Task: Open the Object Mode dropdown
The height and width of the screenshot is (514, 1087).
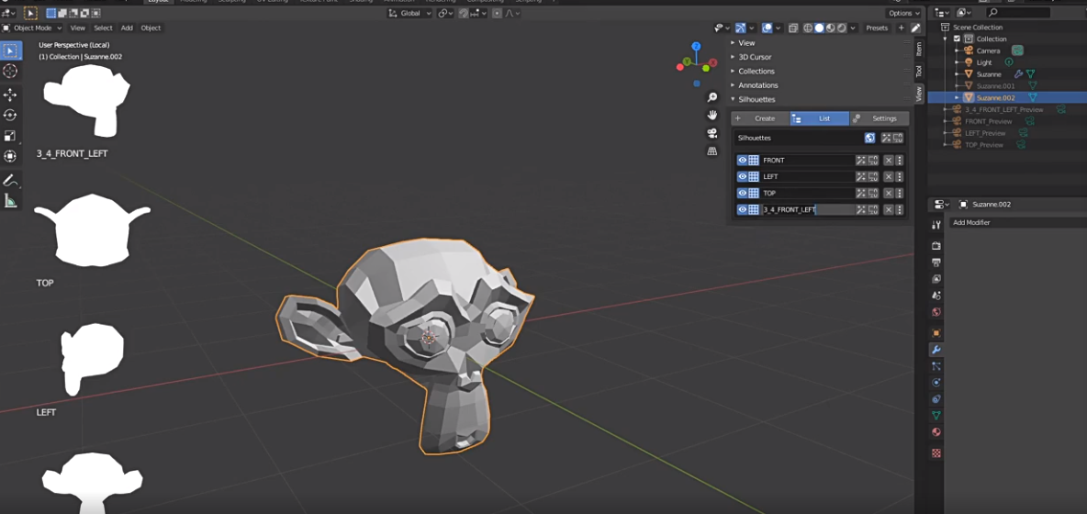Action: click(x=32, y=28)
